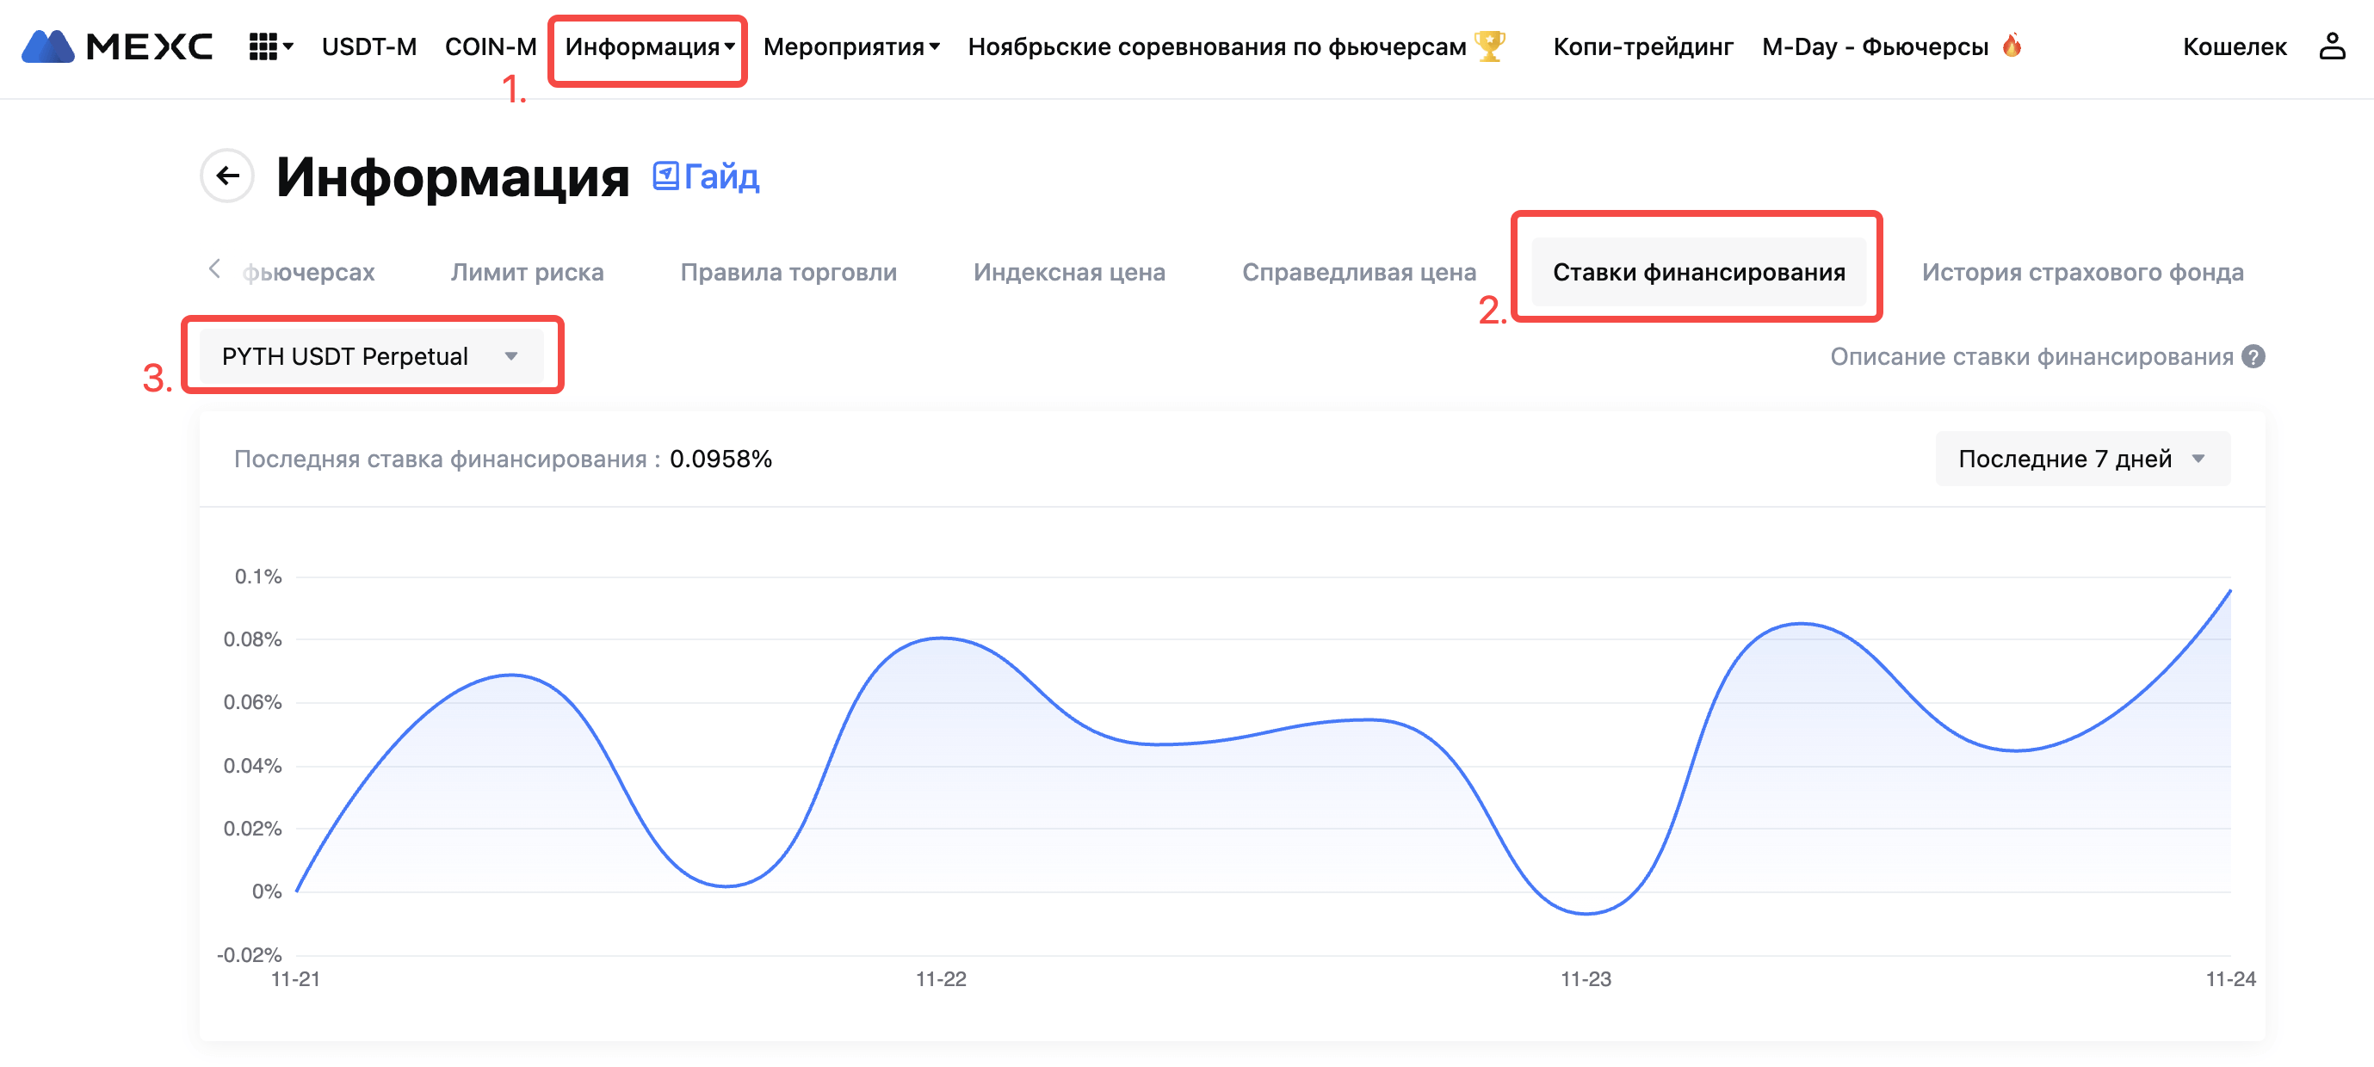Click the chart peak near 11-22
This screenshot has width=2374, height=1067.
[x=941, y=638]
